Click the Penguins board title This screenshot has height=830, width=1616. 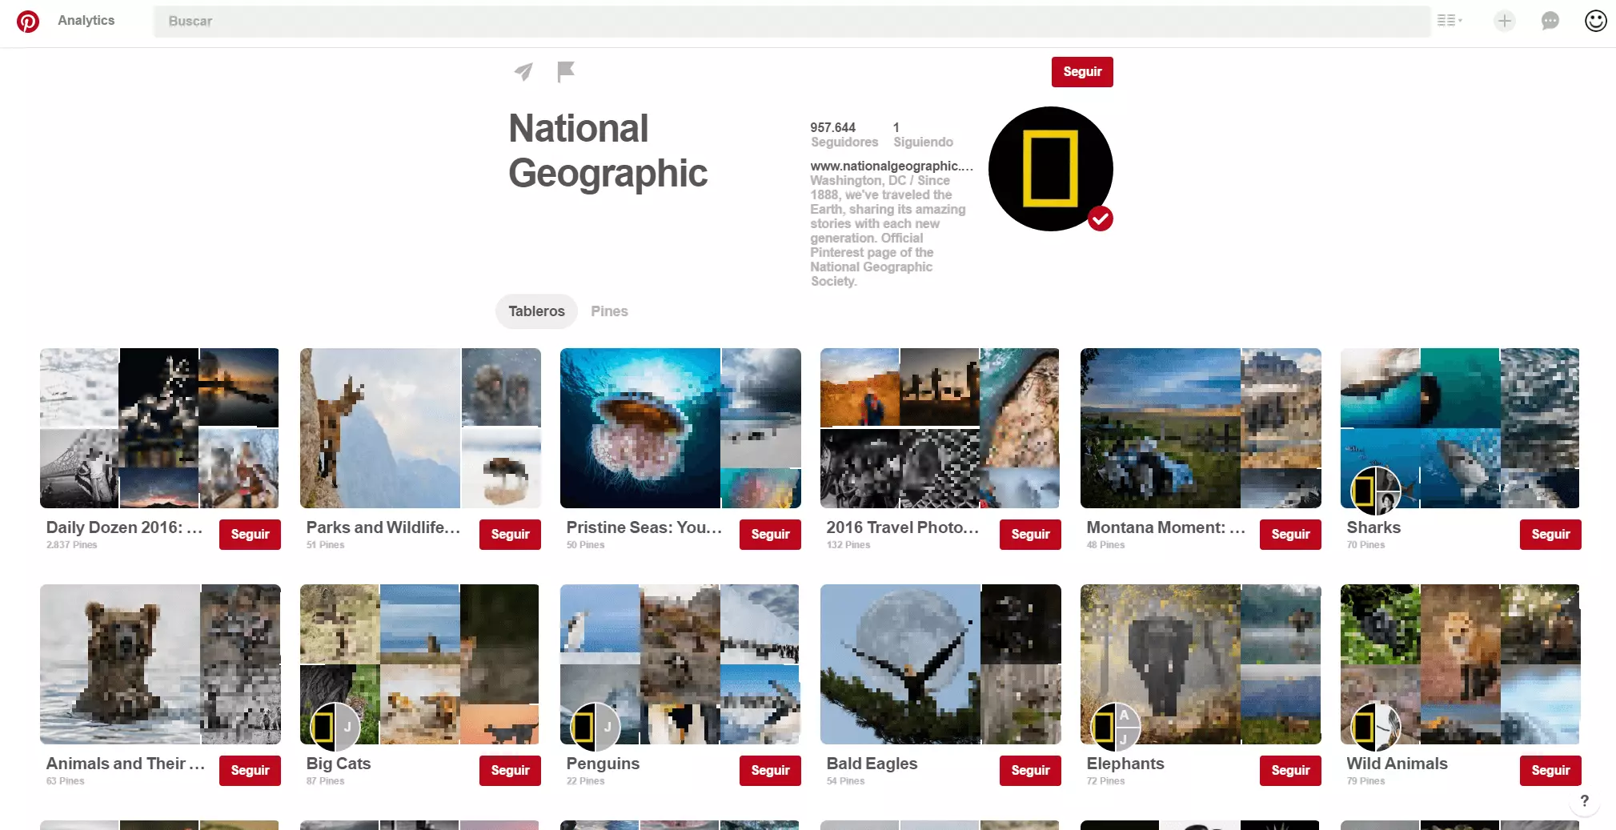[x=603, y=764]
